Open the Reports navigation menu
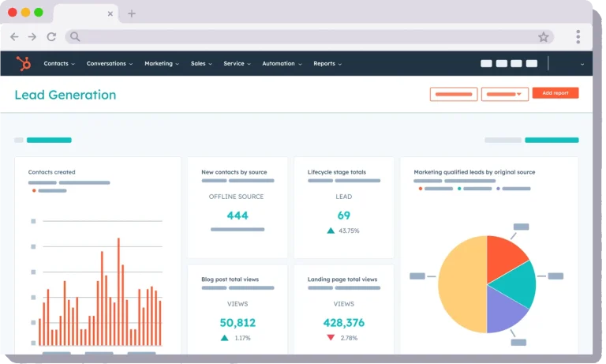Image resolution: width=606 pixels, height=364 pixels. coord(327,63)
